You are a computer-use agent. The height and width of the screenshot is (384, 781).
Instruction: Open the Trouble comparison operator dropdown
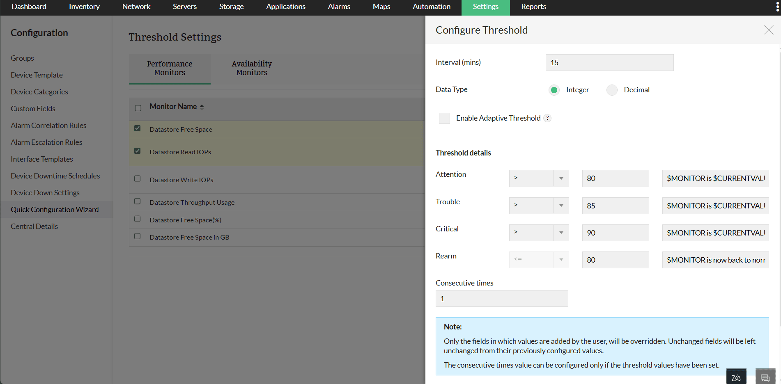click(561, 206)
